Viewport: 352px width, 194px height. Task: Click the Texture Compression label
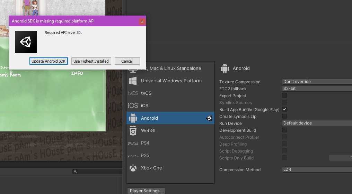[x=240, y=82]
